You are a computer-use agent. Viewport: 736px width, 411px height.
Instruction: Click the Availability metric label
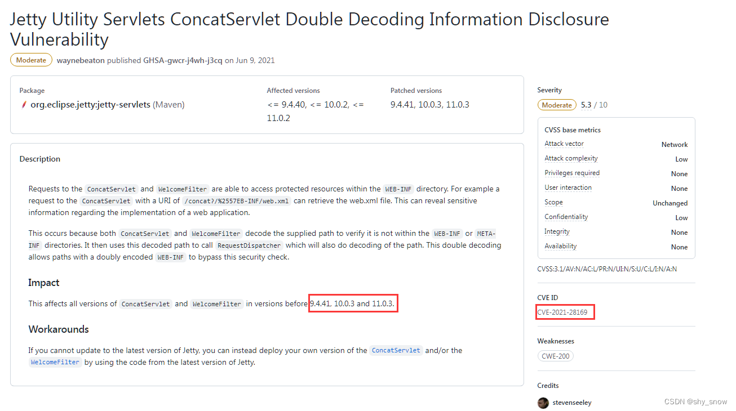pyautogui.click(x=561, y=247)
